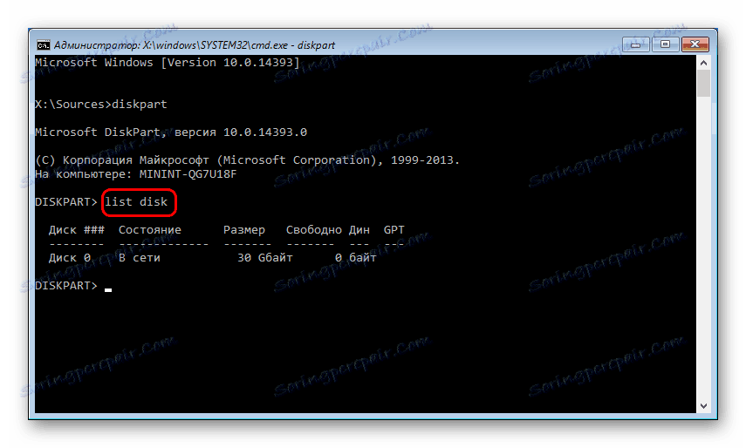The width and height of the screenshot is (746, 448).
Task: Close the diskpart command window
Action: tap(695, 44)
